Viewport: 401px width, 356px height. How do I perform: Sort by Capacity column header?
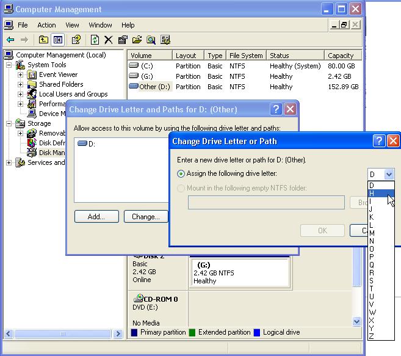pyautogui.click(x=343, y=56)
